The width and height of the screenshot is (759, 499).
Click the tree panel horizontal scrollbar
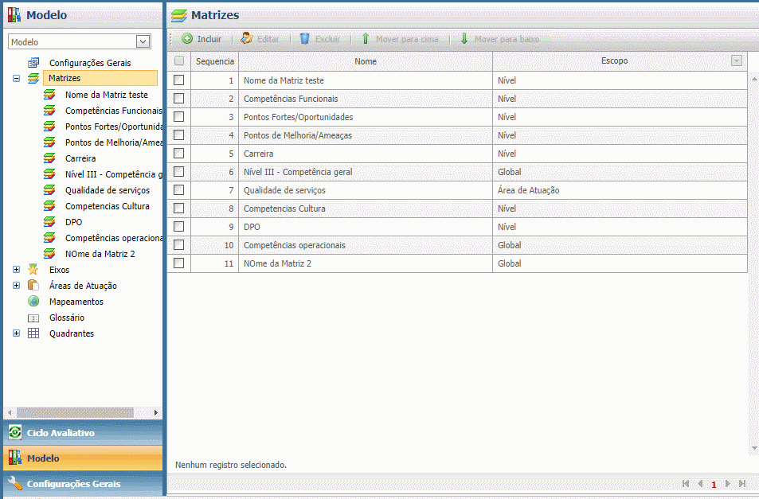[83, 413]
